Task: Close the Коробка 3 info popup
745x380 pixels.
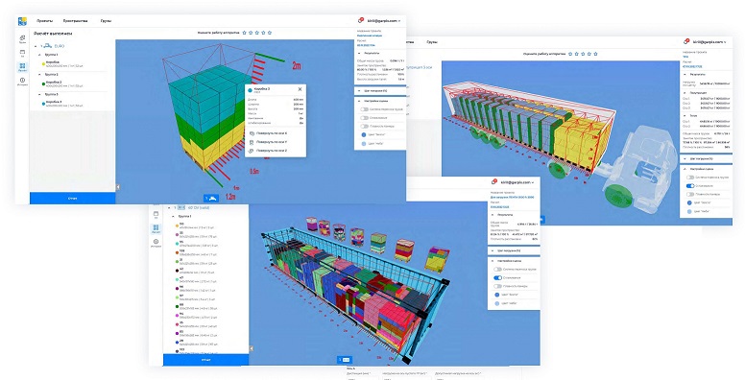Action: pos(300,89)
